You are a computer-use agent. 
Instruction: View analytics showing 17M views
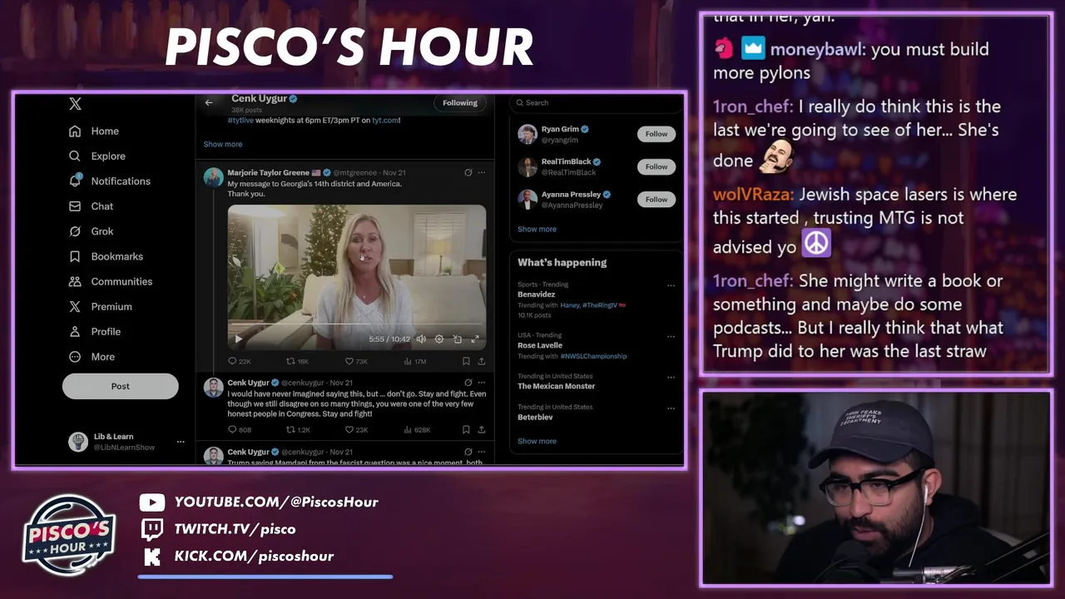pyautogui.click(x=414, y=361)
